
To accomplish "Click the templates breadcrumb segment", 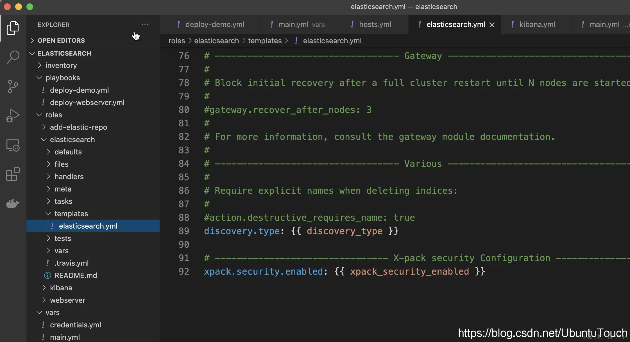I will pyautogui.click(x=265, y=41).
